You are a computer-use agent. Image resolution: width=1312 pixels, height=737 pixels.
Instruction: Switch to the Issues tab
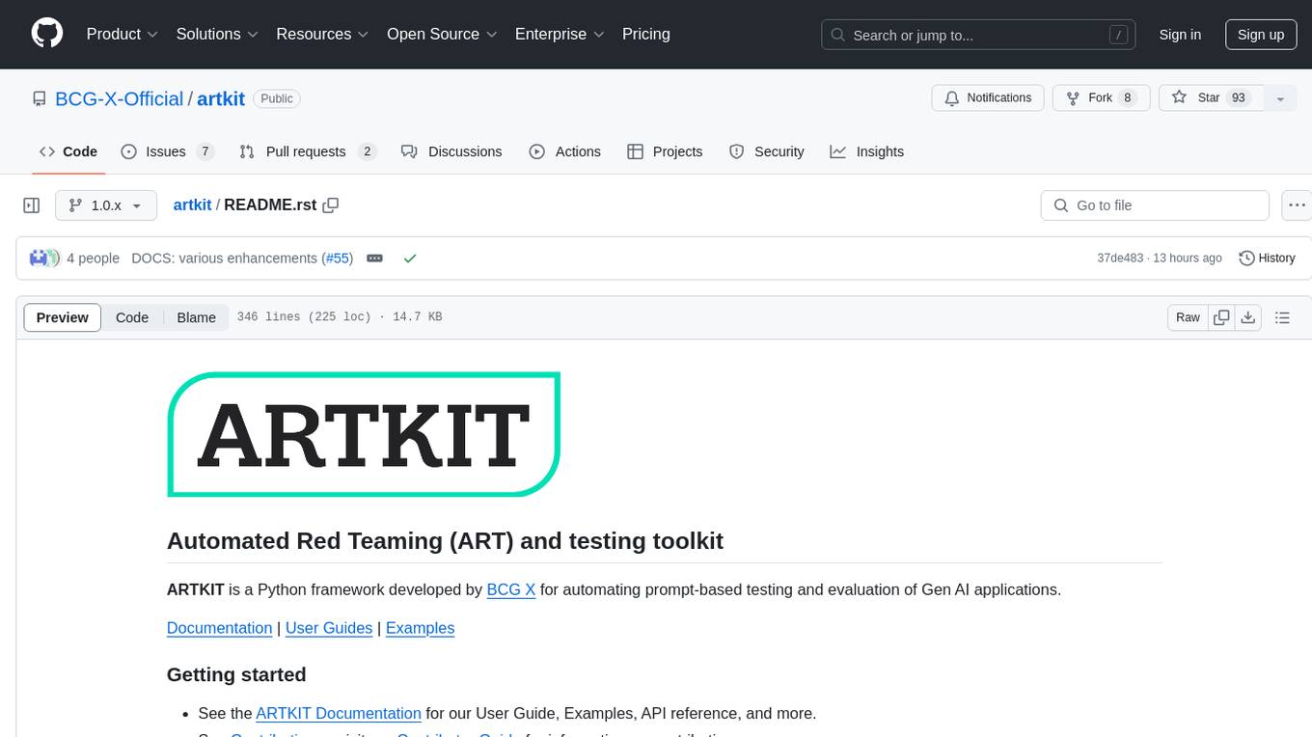pos(167,151)
